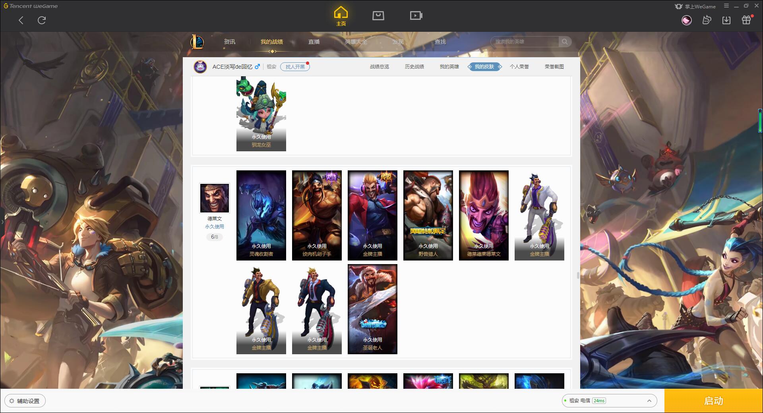Open the 资讯 tab

click(x=229, y=42)
